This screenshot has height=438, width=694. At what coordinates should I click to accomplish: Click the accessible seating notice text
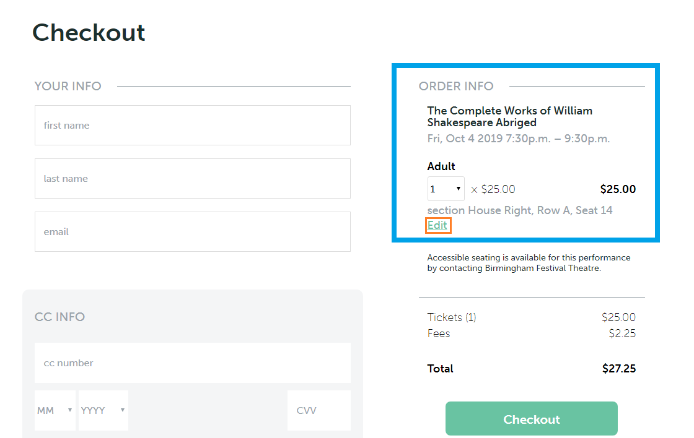(x=529, y=263)
